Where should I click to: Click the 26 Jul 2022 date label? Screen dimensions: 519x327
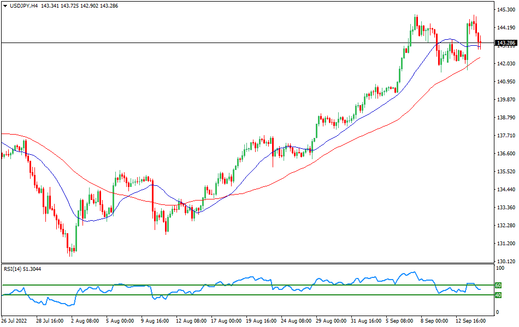[15, 321]
